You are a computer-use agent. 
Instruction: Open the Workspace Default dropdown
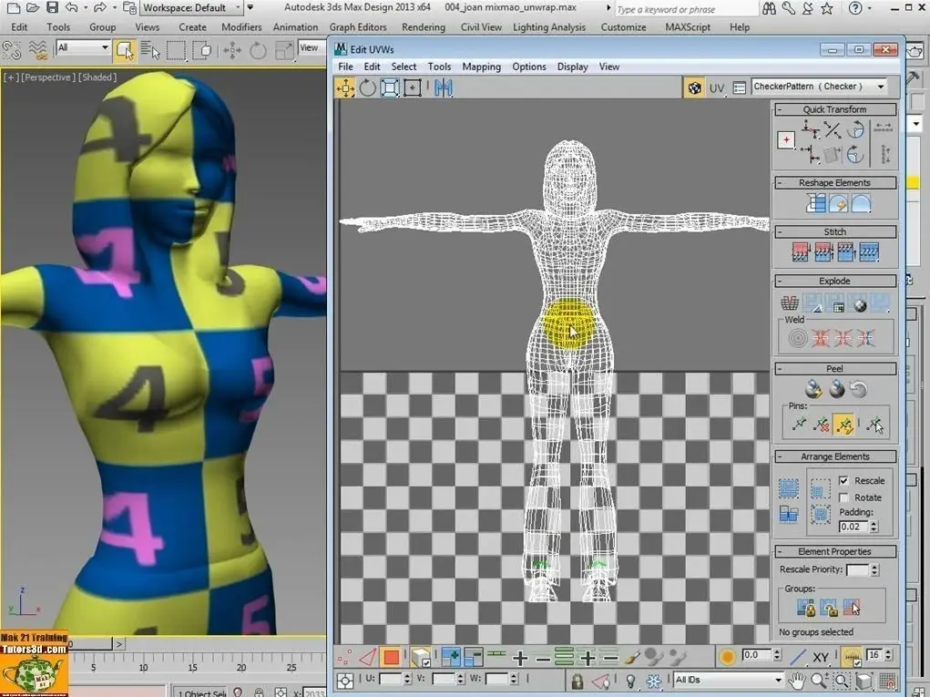click(191, 7)
